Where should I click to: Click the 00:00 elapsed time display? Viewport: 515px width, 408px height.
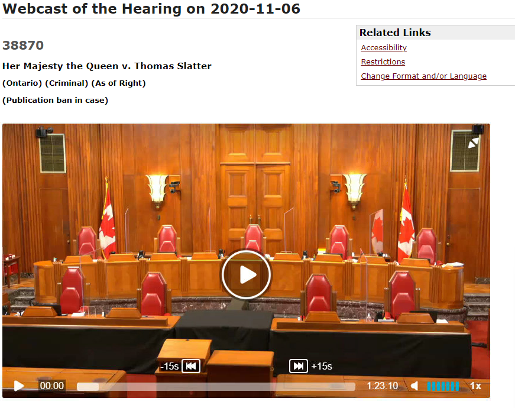tap(52, 386)
